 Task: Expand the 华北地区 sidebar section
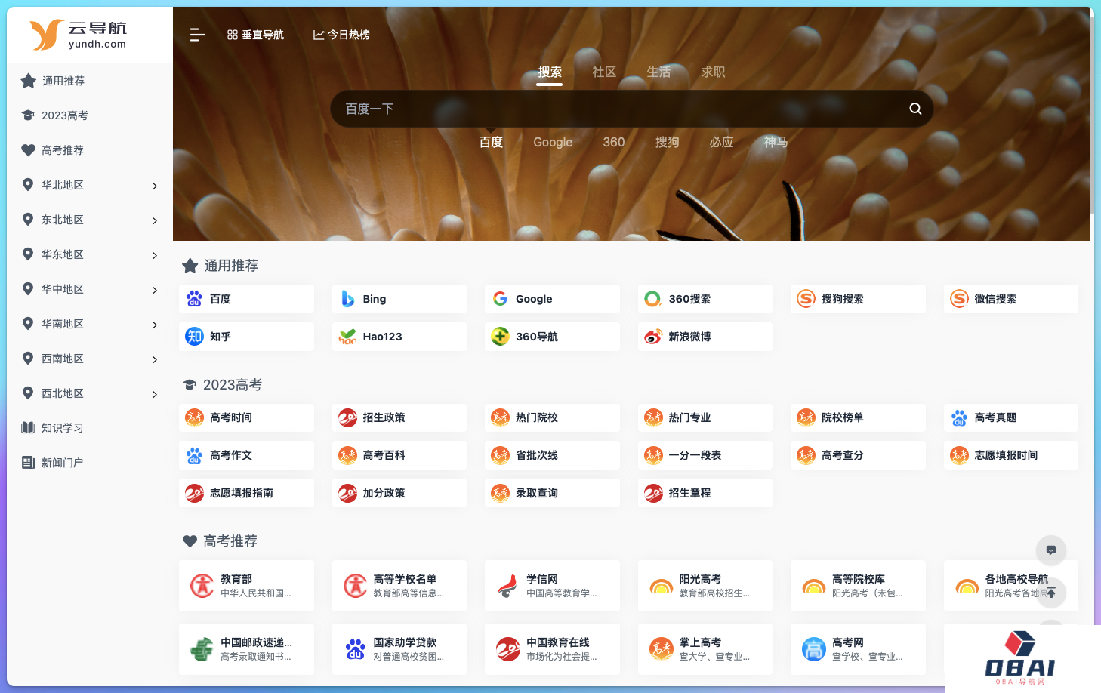point(89,185)
